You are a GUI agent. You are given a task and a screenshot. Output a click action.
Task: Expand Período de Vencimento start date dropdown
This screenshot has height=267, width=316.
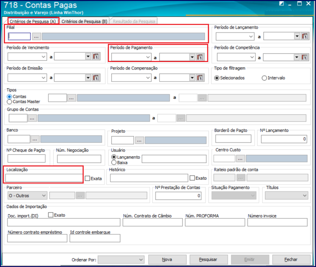click(x=43, y=57)
